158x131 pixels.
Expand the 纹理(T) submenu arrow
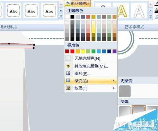(113, 88)
